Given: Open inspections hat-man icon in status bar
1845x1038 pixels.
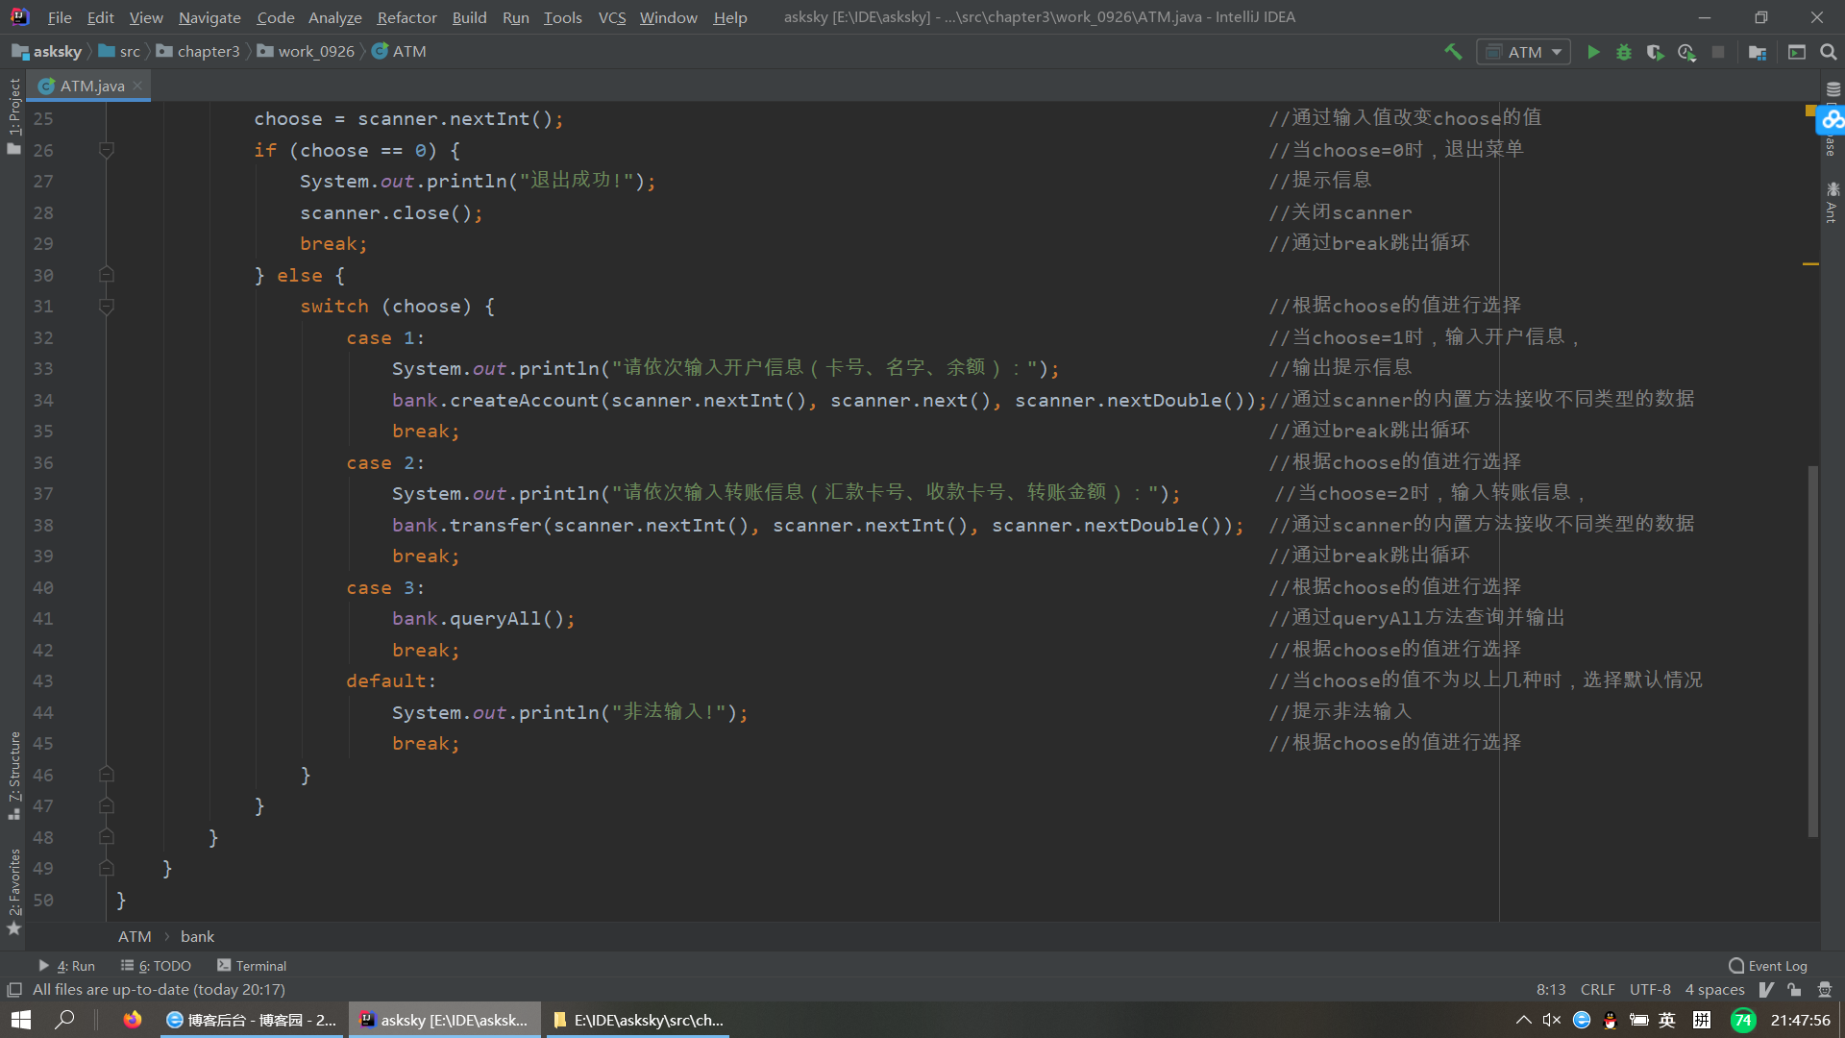Looking at the screenshot, I should pyautogui.click(x=1825, y=989).
